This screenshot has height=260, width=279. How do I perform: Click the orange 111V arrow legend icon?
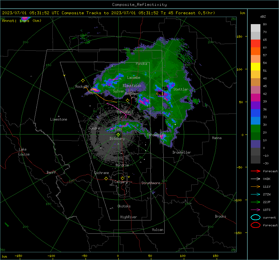click(x=255, y=186)
